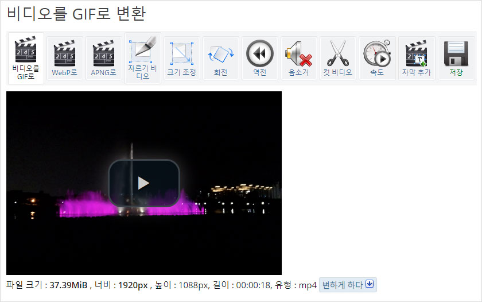Click the 변하게 하다 convert button
Screen dimensions: 482x302
(348, 285)
